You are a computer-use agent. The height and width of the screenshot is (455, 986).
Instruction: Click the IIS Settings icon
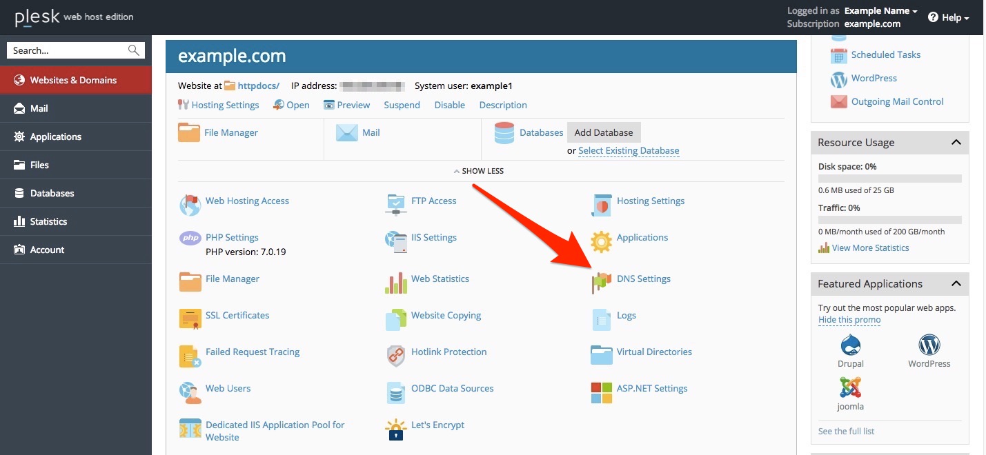click(395, 241)
